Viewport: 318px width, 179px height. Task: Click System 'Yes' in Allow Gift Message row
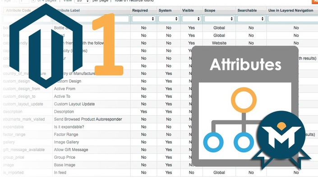click(x=169, y=150)
